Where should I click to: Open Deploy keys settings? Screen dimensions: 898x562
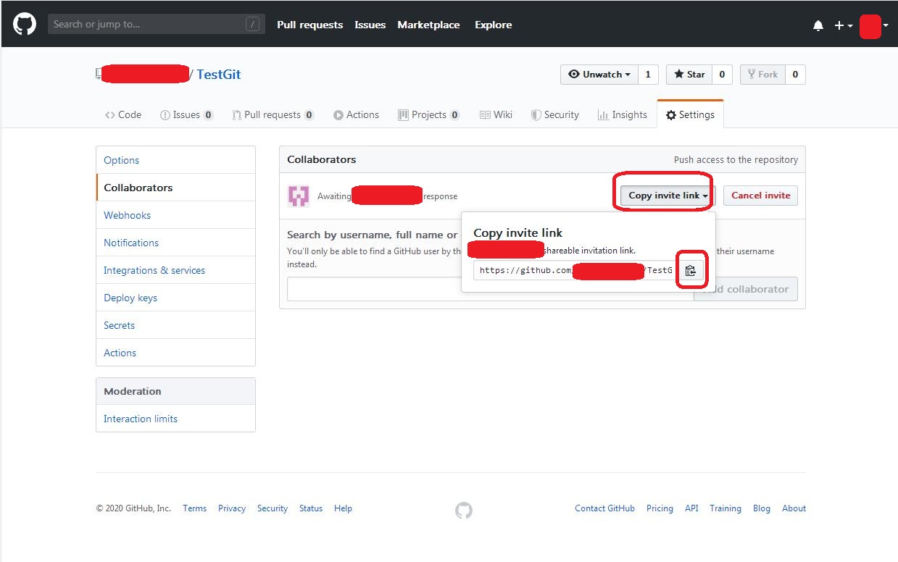[175, 298]
